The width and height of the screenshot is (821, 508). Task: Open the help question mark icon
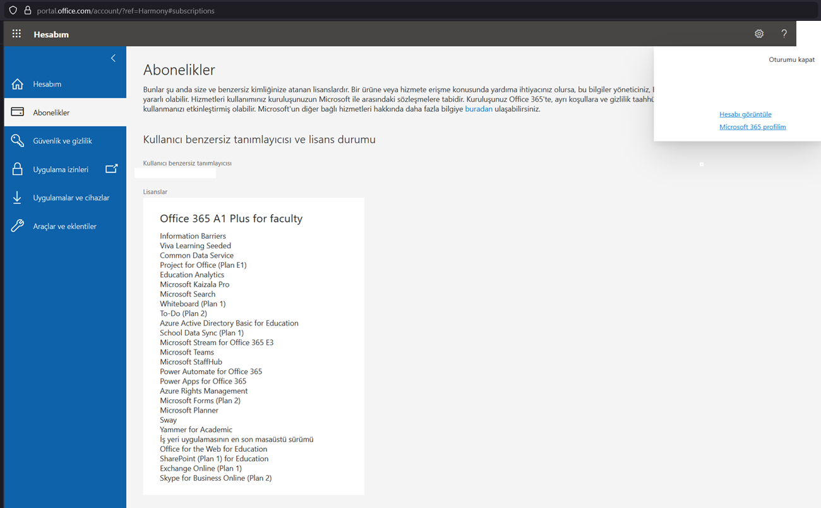coord(784,34)
